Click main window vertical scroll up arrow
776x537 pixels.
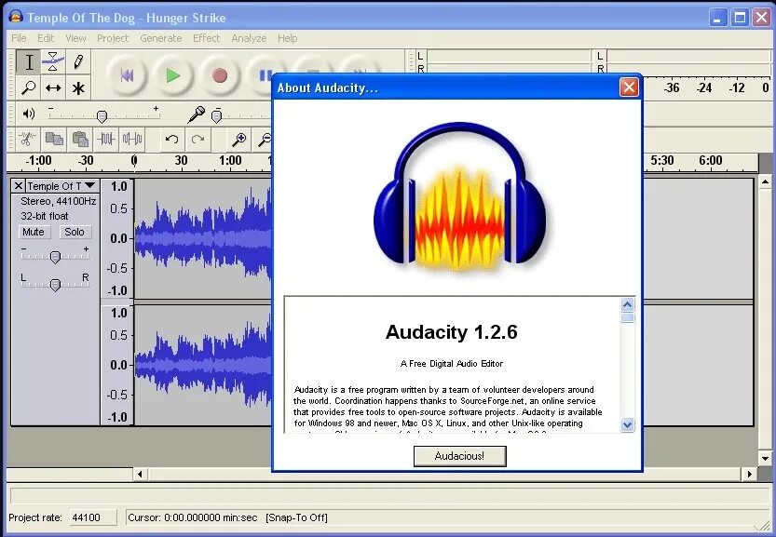coord(765,182)
